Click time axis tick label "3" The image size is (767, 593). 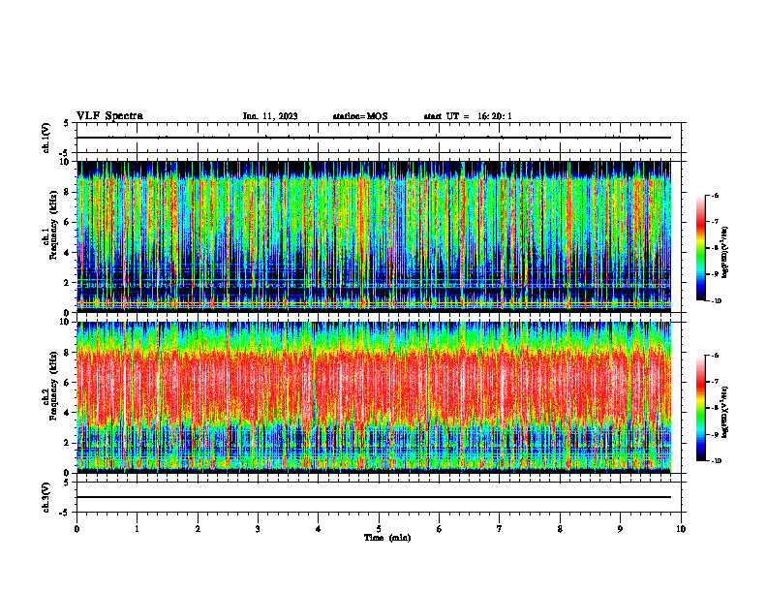tap(258, 529)
